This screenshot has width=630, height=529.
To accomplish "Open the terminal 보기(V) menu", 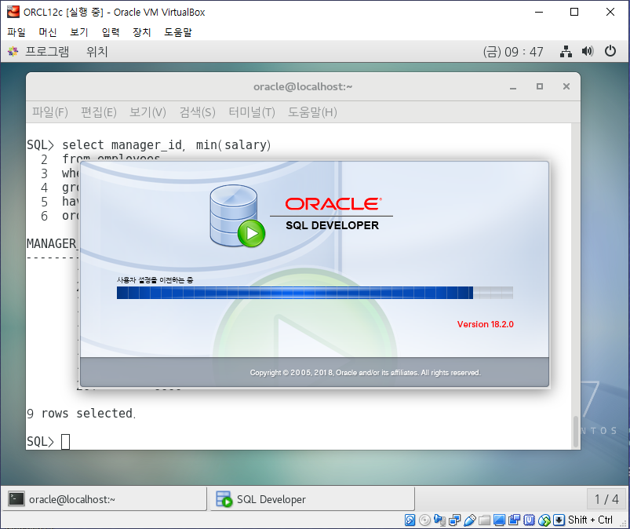I will pyautogui.click(x=147, y=112).
